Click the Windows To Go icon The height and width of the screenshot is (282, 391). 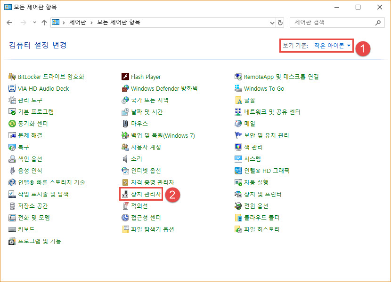(238, 88)
